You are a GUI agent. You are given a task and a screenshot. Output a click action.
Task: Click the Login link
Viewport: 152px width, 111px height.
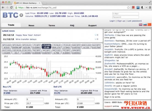click(x=112, y=21)
